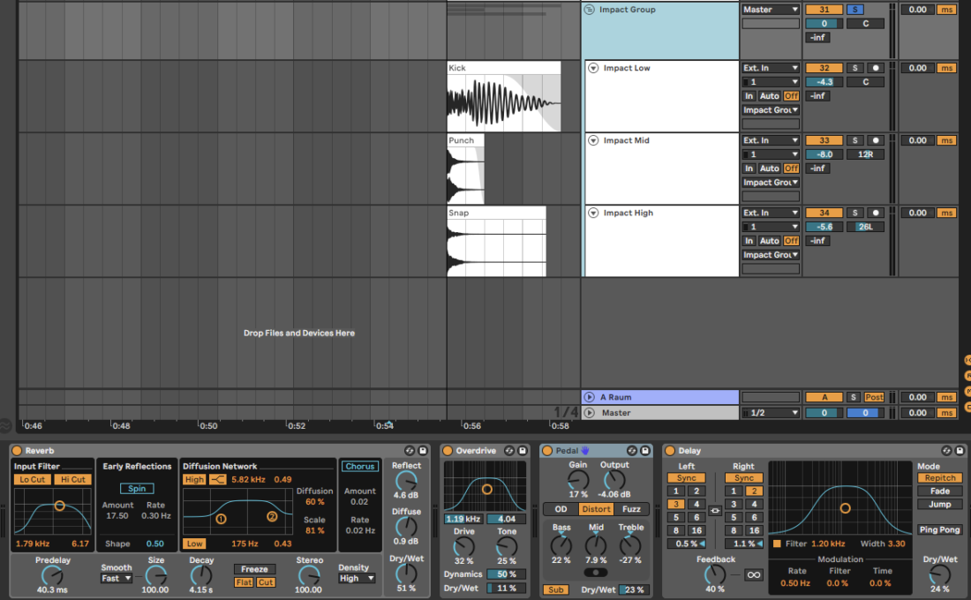Click the Delay infinity freeze icon
Image resolution: width=971 pixels, height=600 pixels.
click(754, 574)
